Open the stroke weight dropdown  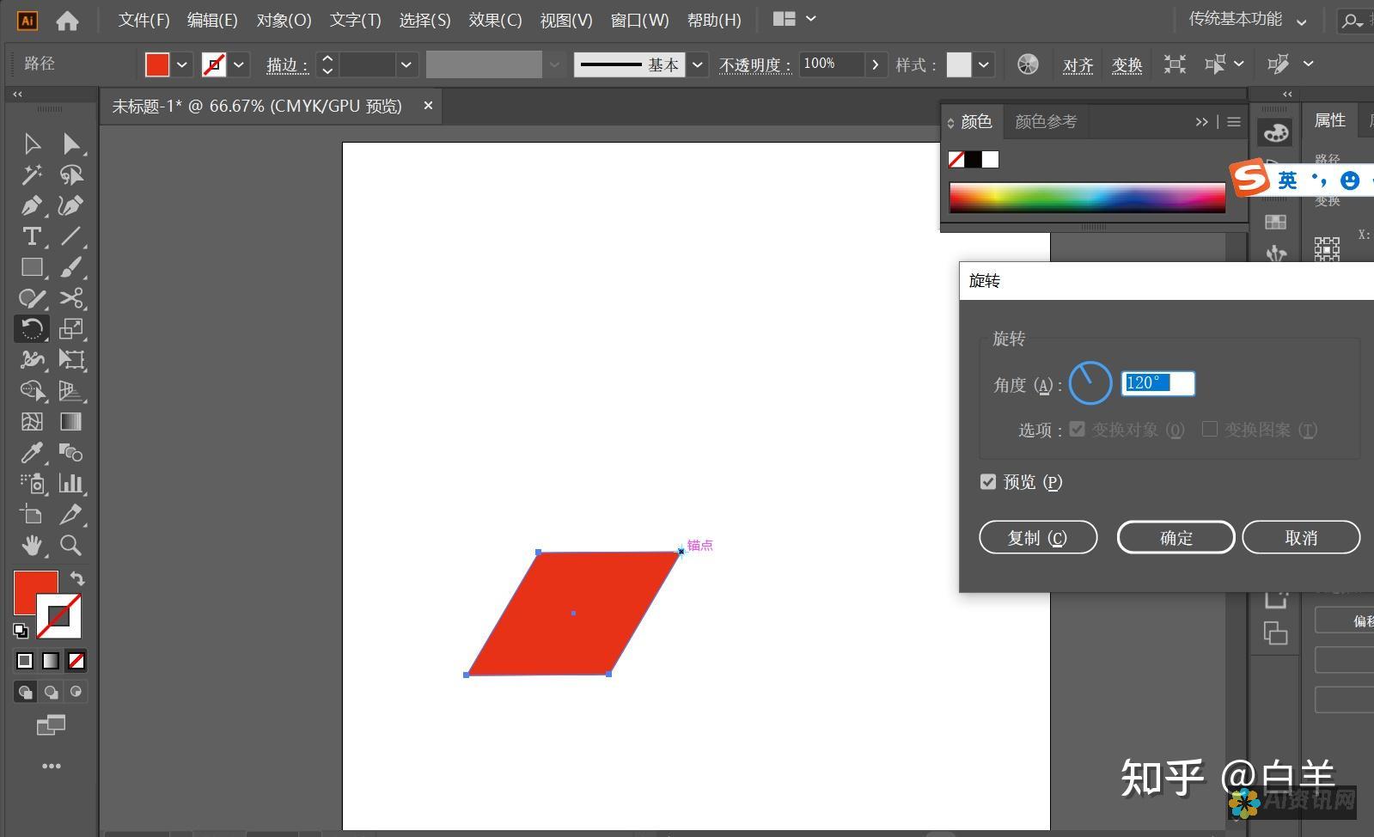(x=406, y=64)
